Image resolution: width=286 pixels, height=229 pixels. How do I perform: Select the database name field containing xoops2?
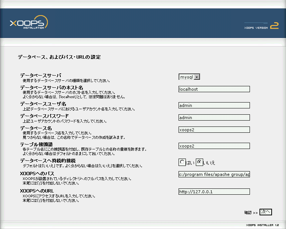pyautogui.click(x=214, y=129)
